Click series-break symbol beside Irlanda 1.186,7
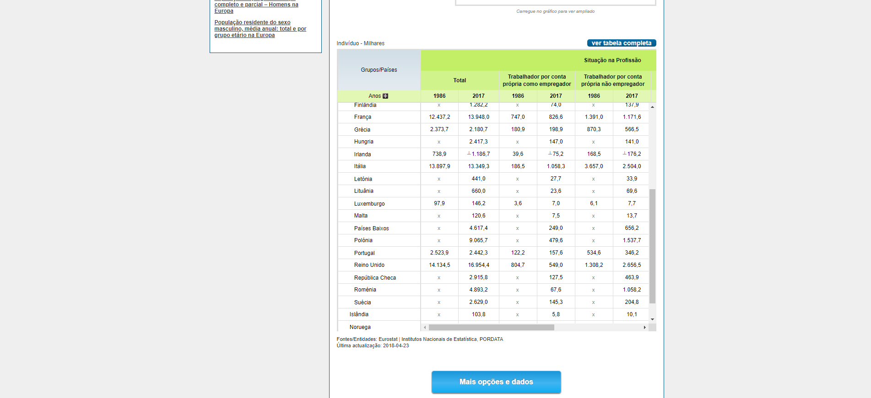This screenshot has height=398, width=871. click(469, 154)
